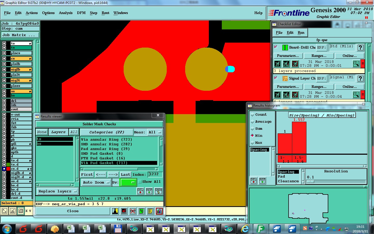Click the green numbered page icon in Results viewer
374x234 pixels.
[142, 211]
